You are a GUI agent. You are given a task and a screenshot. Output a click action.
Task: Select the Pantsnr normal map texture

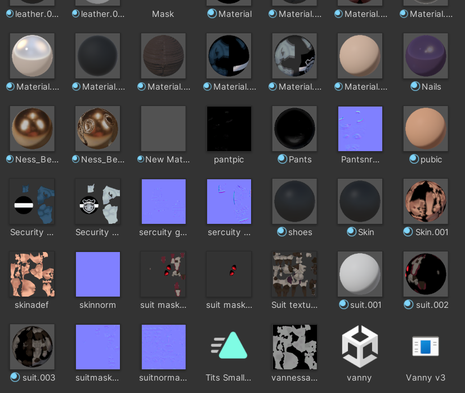[x=360, y=129]
